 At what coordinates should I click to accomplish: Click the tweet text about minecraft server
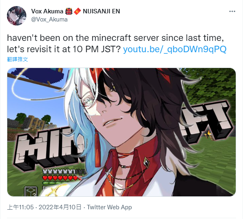pos(115,44)
